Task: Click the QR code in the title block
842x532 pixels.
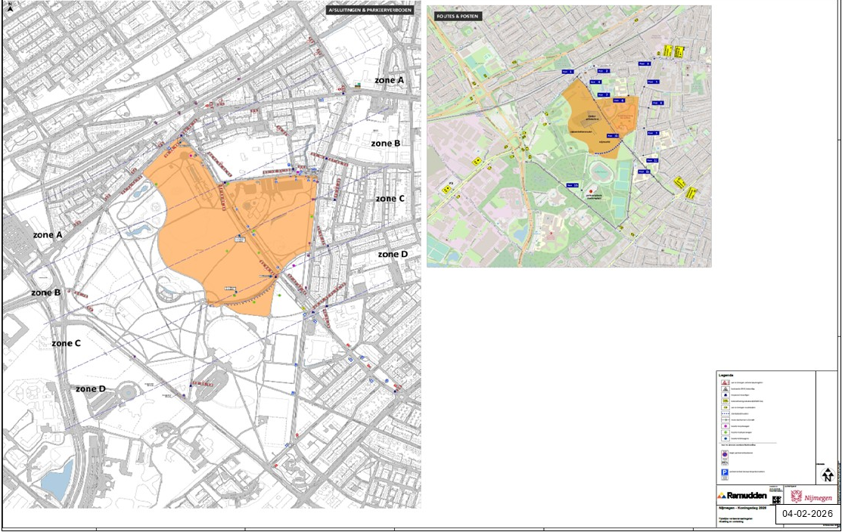Action: [775, 500]
